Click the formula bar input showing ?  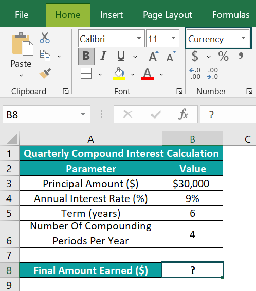coord(228,115)
